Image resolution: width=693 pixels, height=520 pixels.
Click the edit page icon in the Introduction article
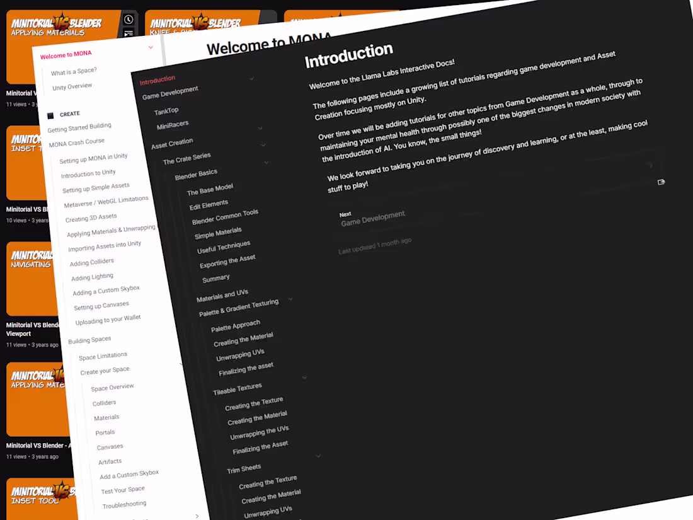pos(661,182)
